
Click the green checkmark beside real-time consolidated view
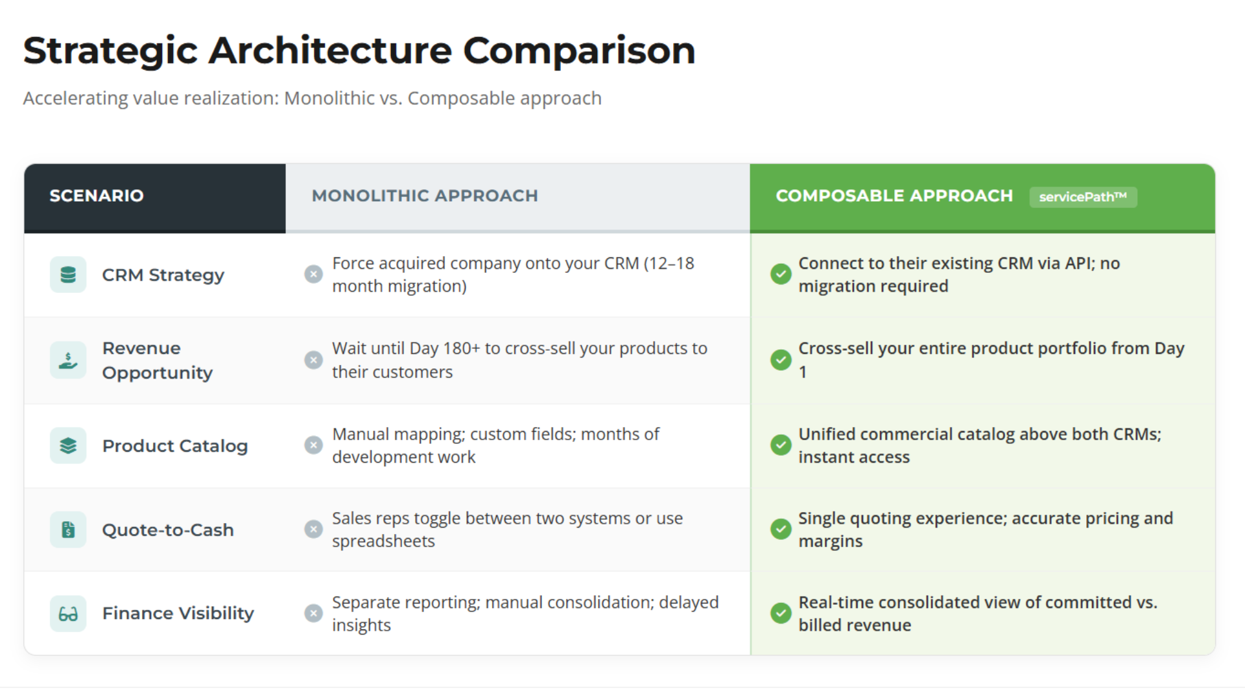[x=781, y=613]
